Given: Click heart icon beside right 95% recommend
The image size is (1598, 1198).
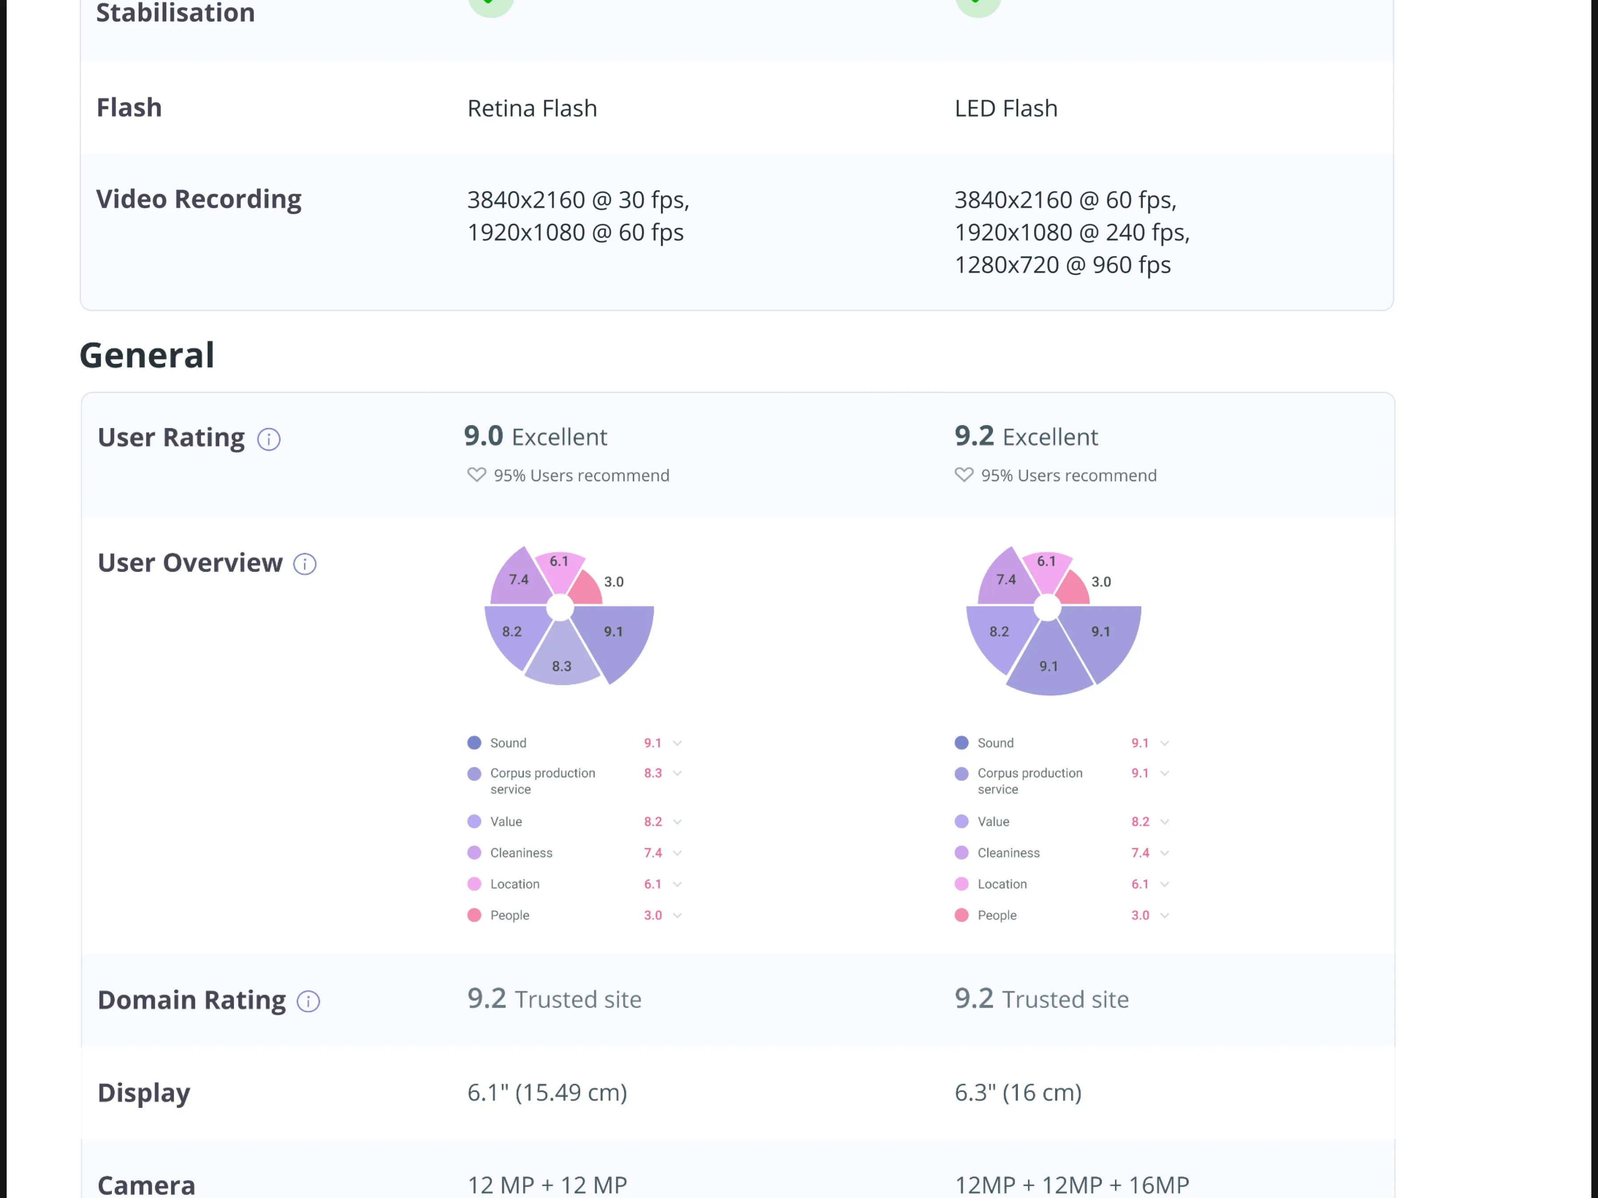Looking at the screenshot, I should click(964, 475).
